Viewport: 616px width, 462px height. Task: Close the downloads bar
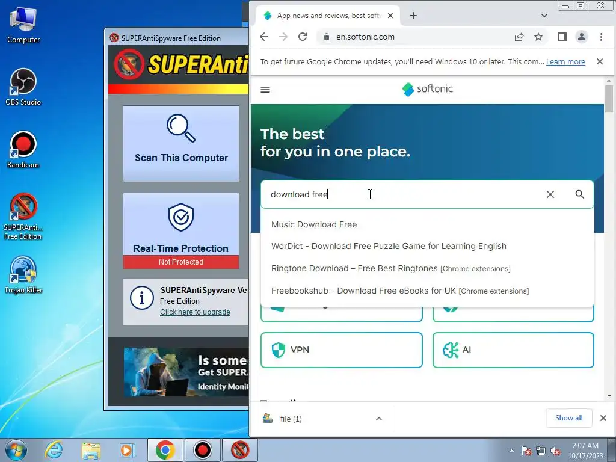[603, 418]
